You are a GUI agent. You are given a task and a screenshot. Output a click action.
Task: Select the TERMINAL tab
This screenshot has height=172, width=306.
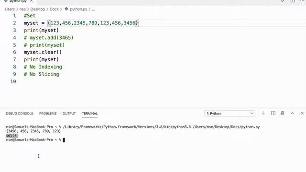90,114
